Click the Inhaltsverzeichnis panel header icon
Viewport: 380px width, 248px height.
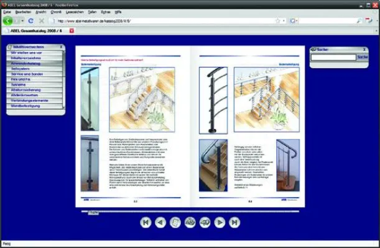(x=10, y=47)
